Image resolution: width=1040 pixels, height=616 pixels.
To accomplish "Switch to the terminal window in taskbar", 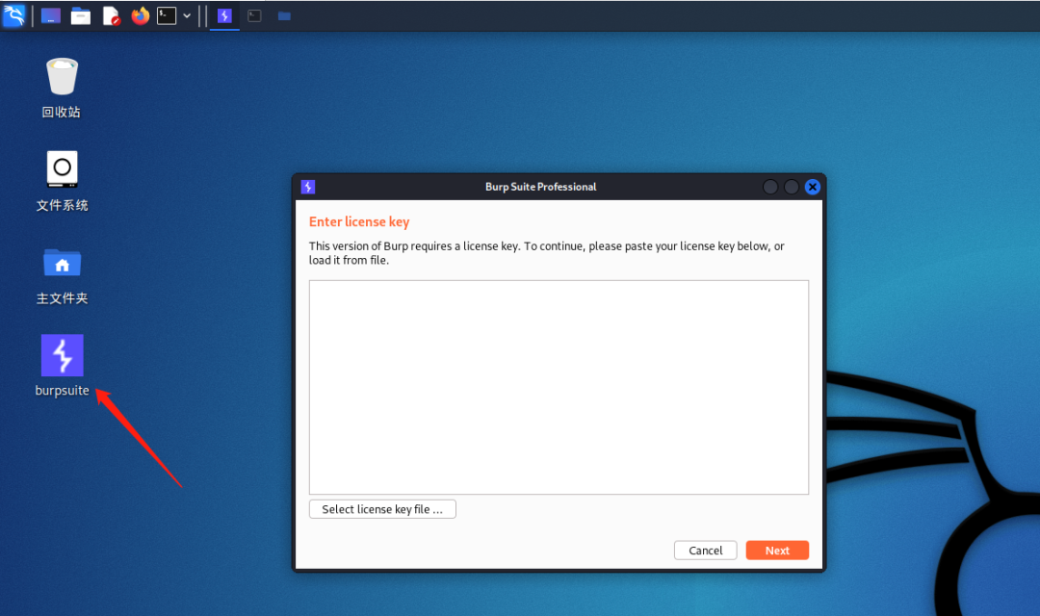I will (x=254, y=16).
